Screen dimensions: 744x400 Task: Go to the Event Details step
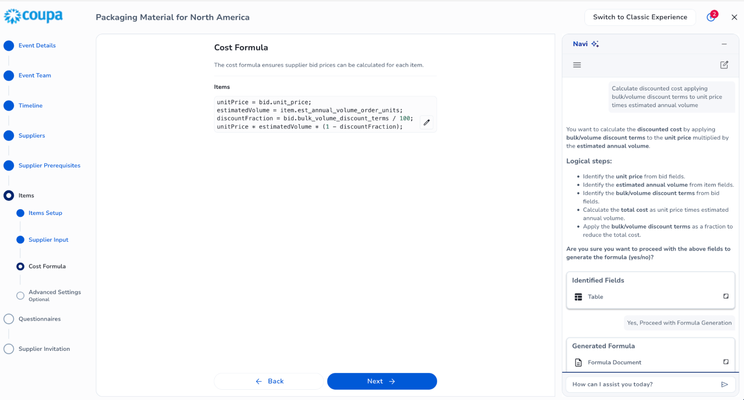tap(37, 45)
